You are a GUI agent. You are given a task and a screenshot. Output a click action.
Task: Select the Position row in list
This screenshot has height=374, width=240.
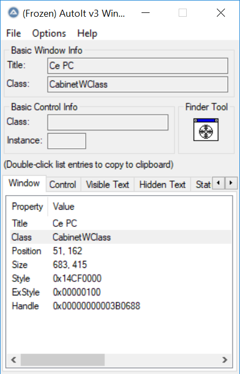click(121, 251)
